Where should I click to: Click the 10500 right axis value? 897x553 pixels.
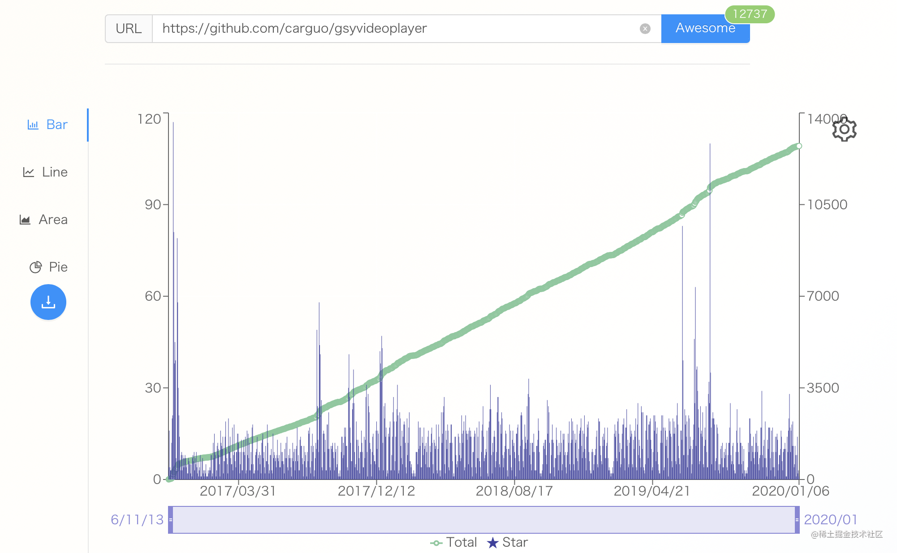coord(827,205)
